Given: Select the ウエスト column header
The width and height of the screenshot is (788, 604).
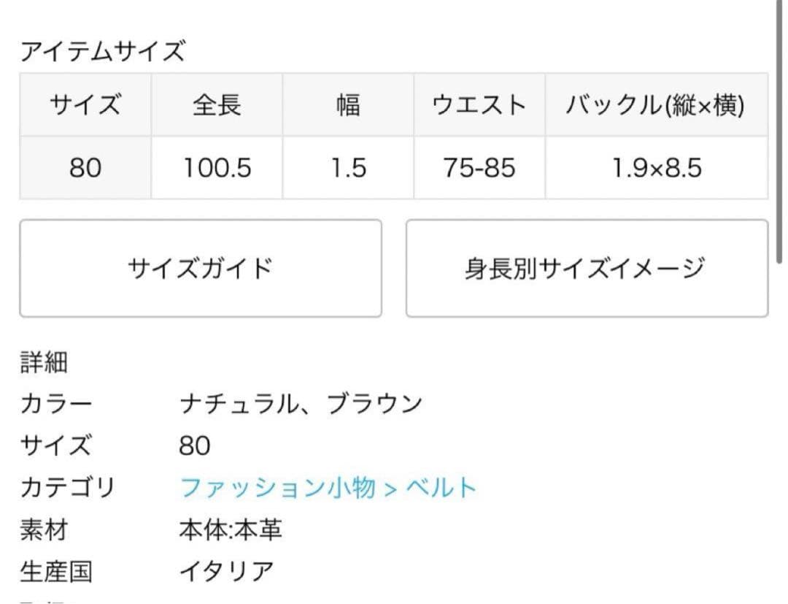Looking at the screenshot, I should tap(479, 105).
